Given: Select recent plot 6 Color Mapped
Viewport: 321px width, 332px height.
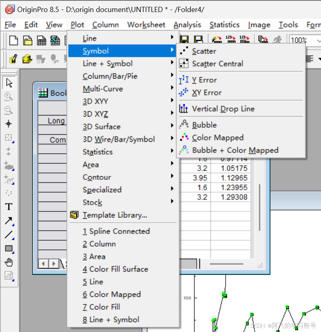Looking at the screenshot, I should (122, 294).
